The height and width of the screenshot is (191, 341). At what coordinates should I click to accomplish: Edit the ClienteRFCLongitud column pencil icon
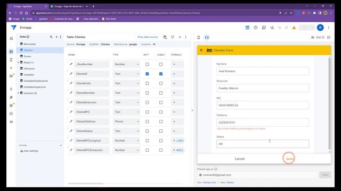coord(71,140)
